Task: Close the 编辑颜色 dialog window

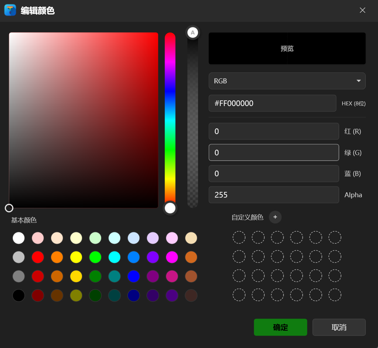Action: [362, 10]
